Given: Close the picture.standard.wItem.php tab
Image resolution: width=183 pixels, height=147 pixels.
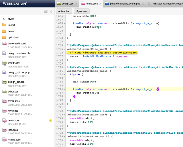Looking at the screenshot, I should tap(143, 4).
